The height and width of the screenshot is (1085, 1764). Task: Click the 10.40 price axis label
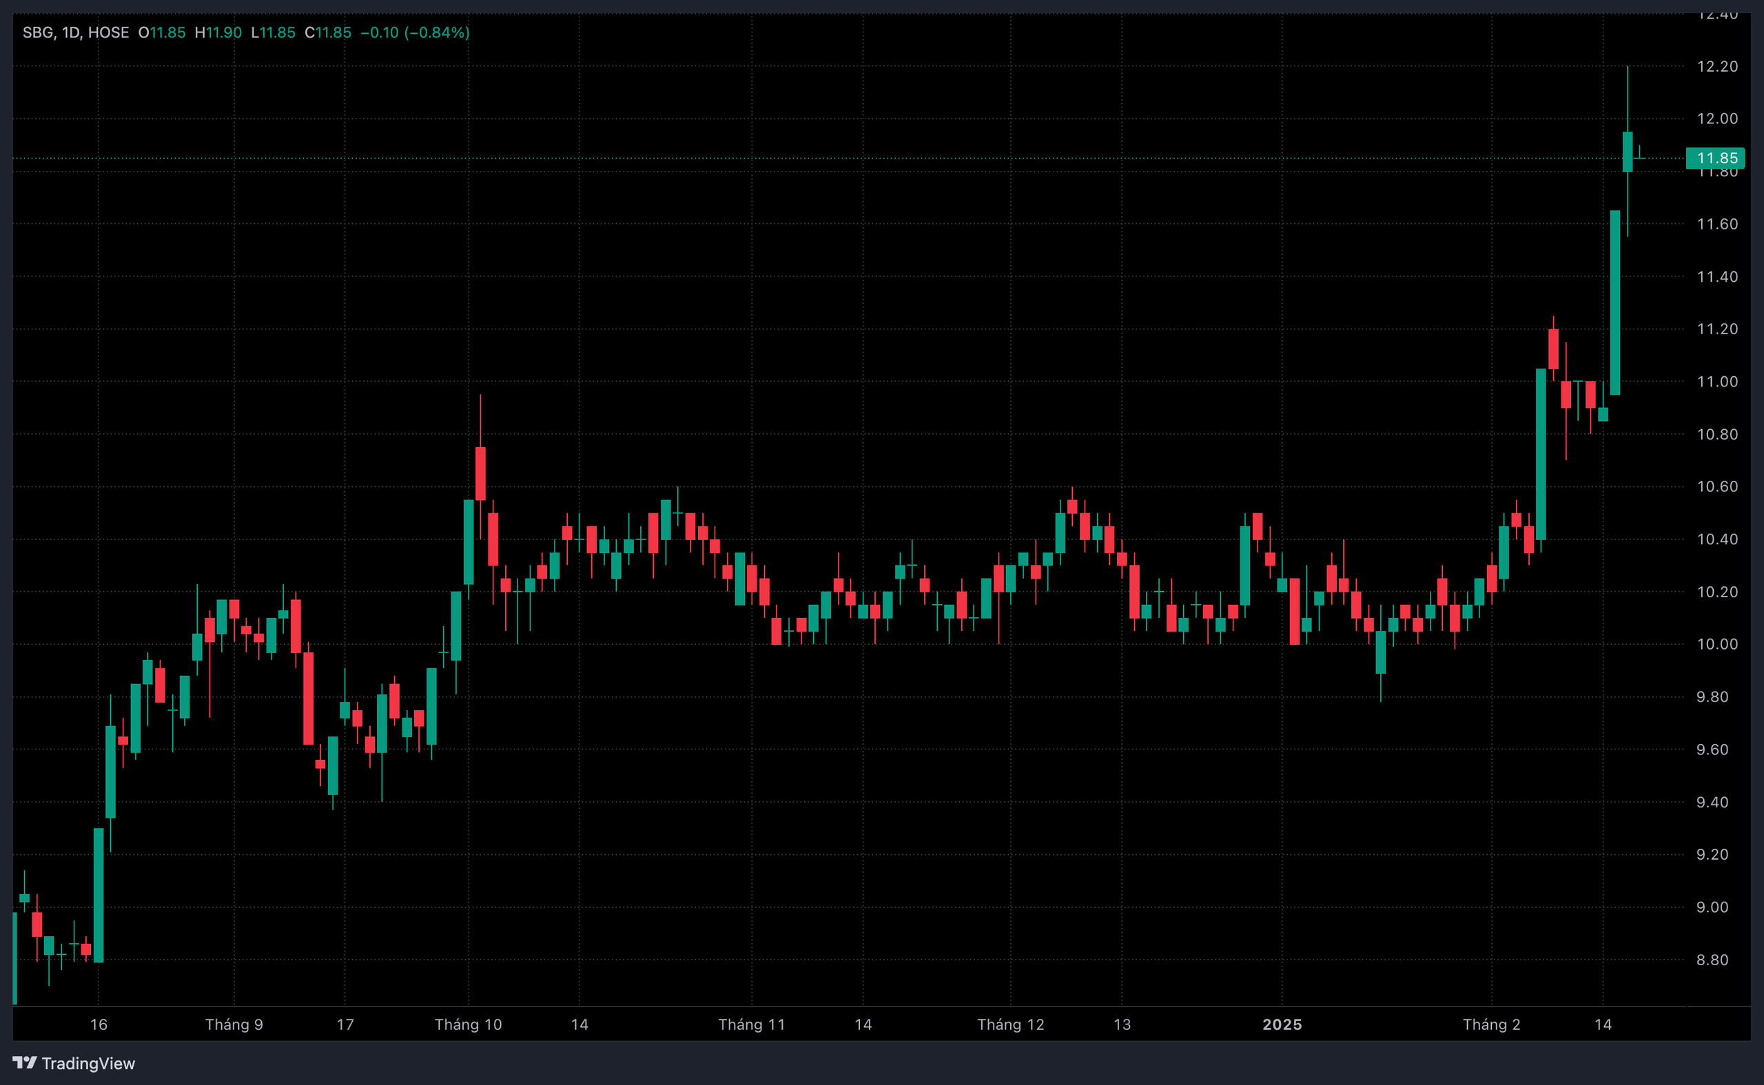point(1717,539)
